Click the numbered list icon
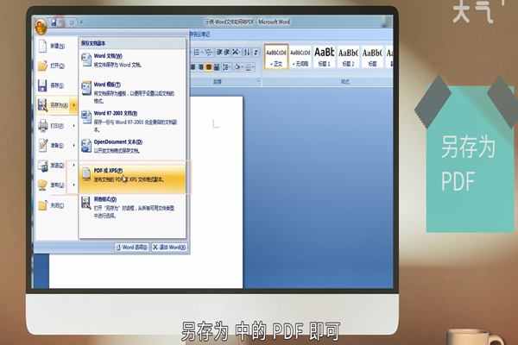This screenshot has width=518, height=345. pos(198,52)
